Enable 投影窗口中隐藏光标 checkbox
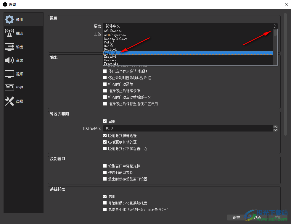The width and height of the screenshot is (291, 224). [105, 166]
